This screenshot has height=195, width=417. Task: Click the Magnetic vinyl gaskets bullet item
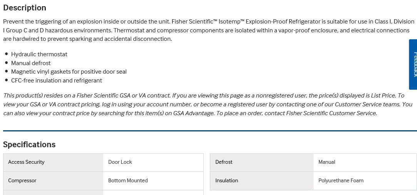coord(69,72)
